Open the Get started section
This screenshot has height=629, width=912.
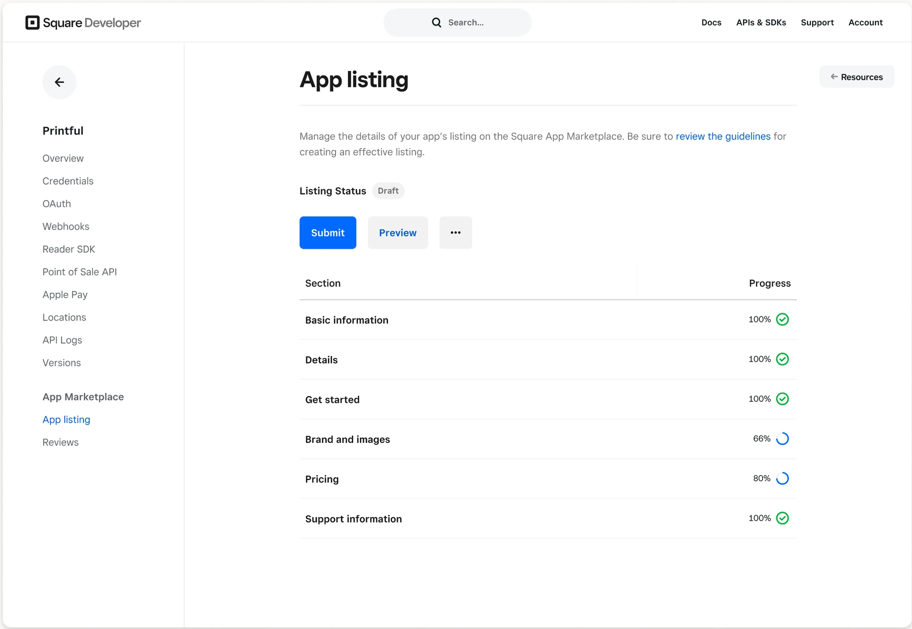coord(548,400)
